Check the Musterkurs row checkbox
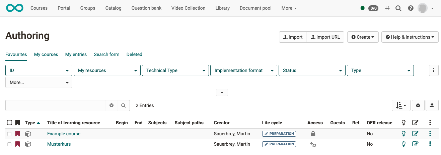This screenshot has width=441, height=155. pos(9,144)
